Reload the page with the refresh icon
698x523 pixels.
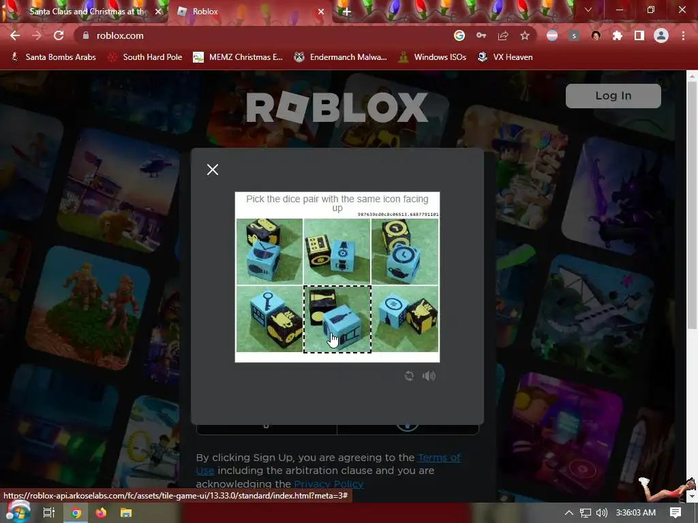(x=59, y=35)
